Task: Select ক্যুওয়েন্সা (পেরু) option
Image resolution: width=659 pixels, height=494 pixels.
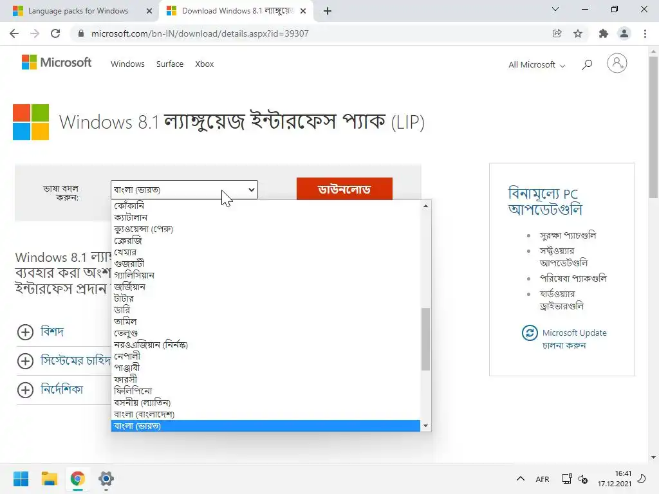Action: [x=266, y=229]
